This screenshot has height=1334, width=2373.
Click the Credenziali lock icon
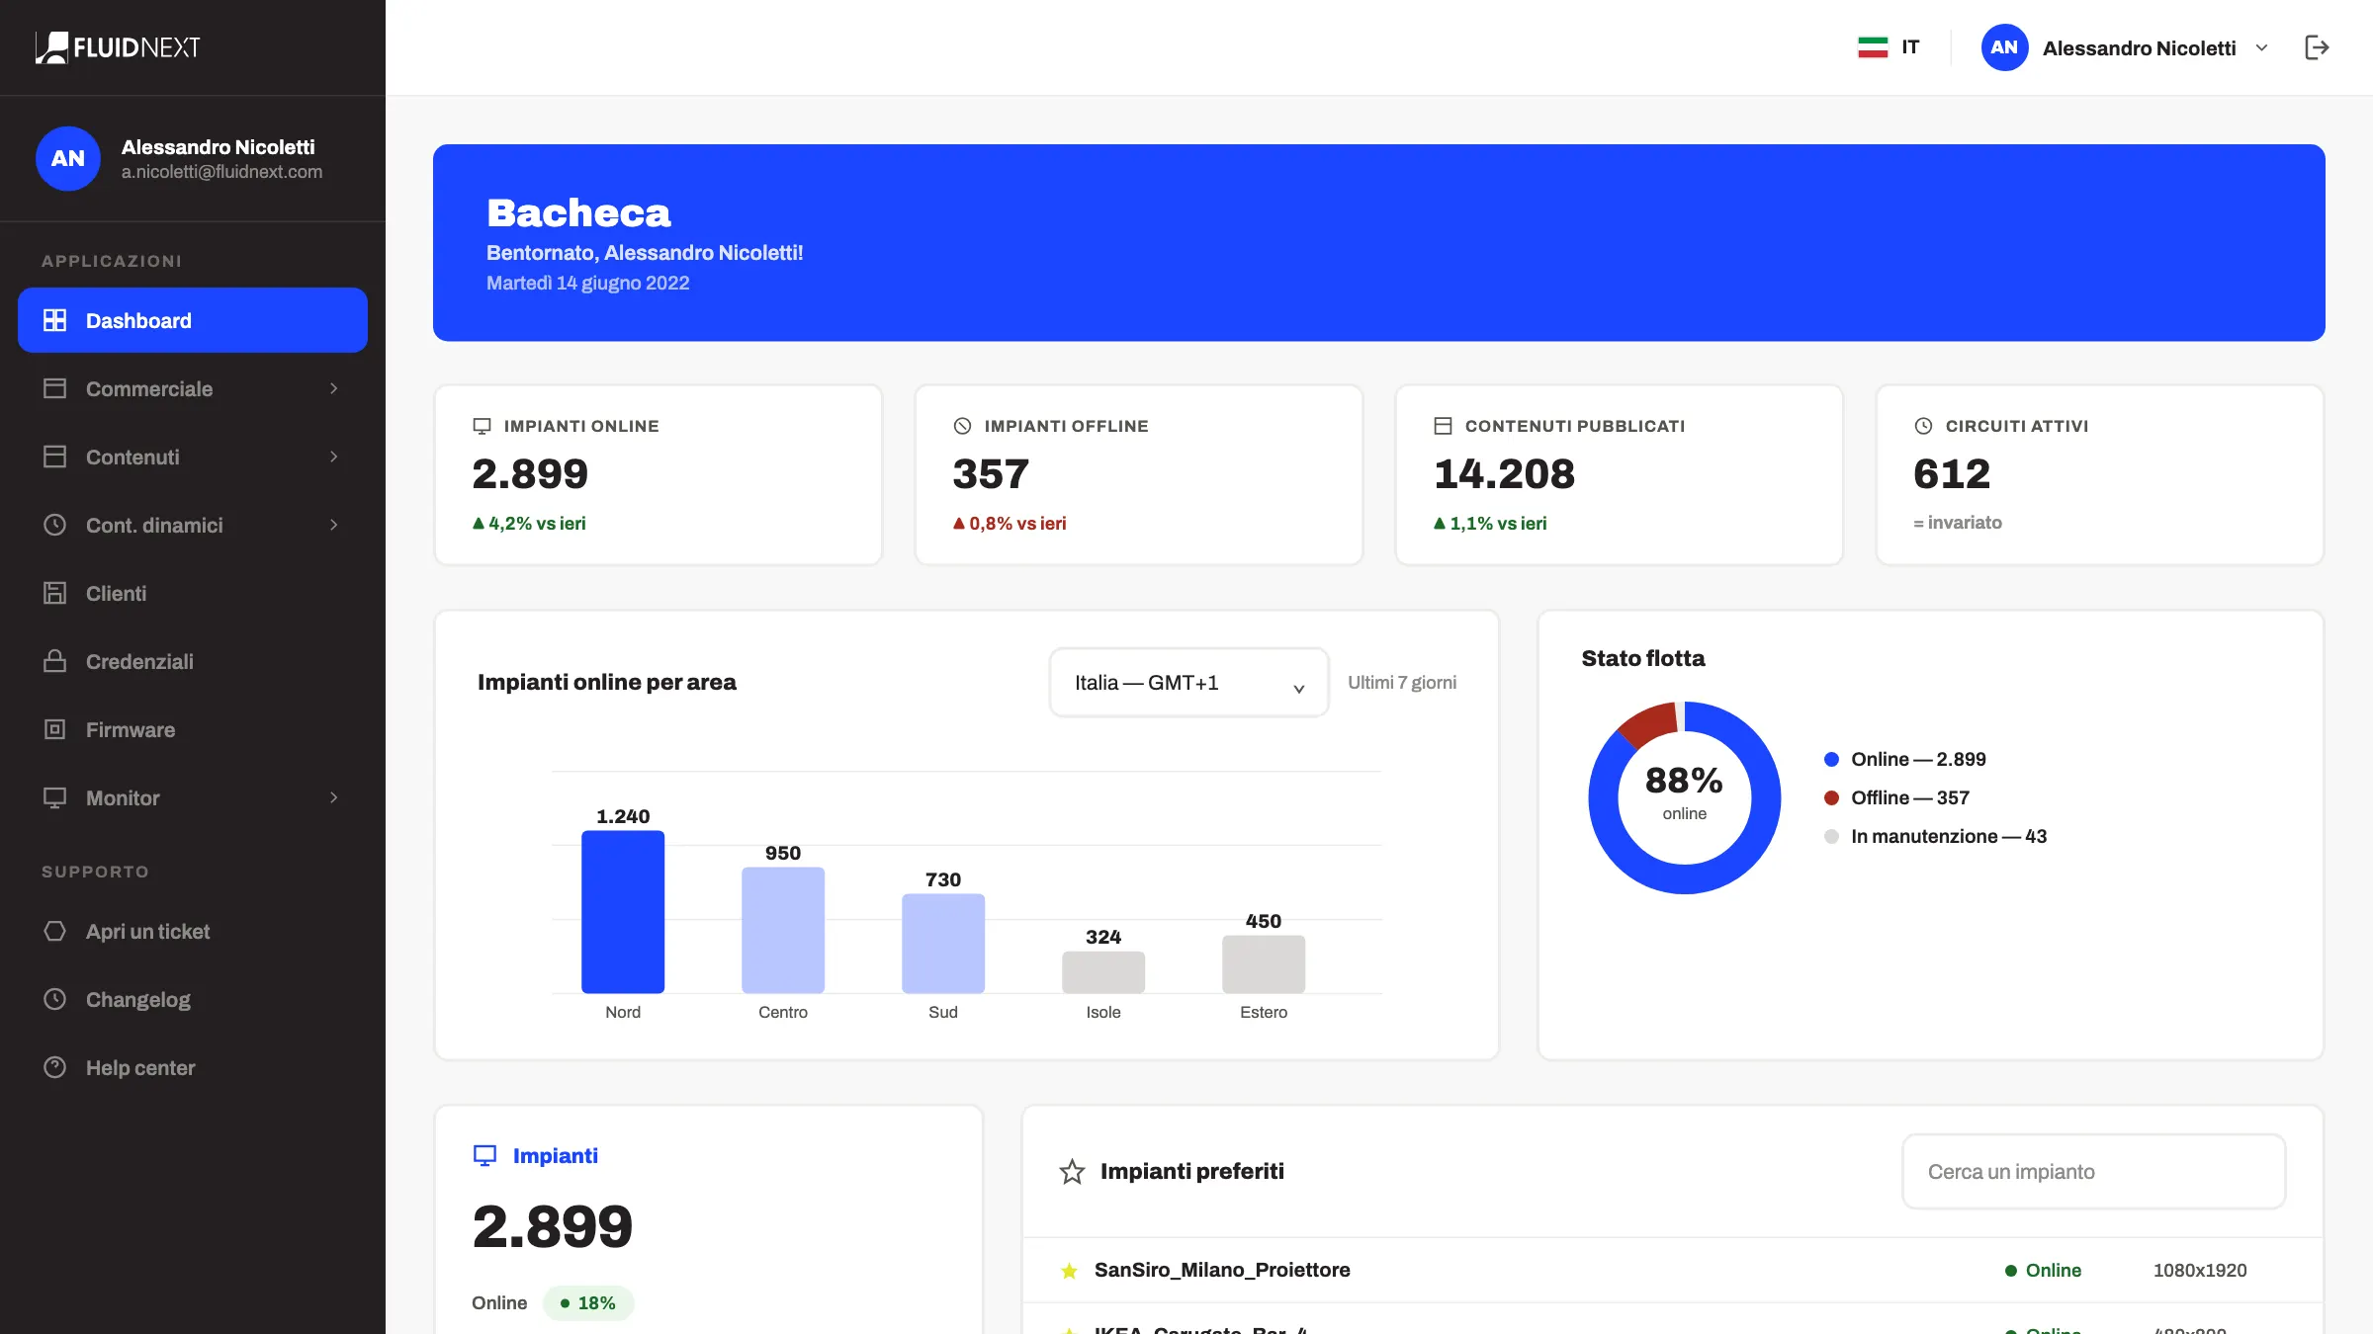pyautogui.click(x=55, y=661)
